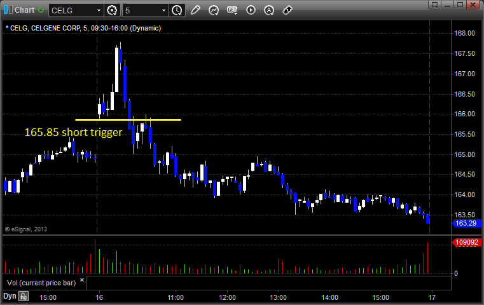Image resolution: width=484 pixels, height=305 pixels.
Task: Click the 164.50 price axis label
Action: (x=464, y=175)
